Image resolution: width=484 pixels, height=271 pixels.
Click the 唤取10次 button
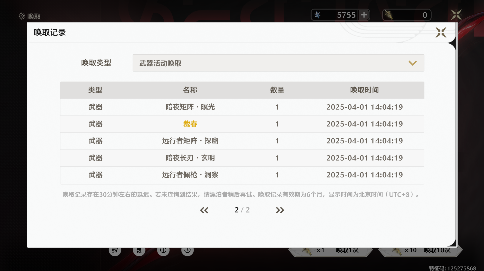pos(420,252)
